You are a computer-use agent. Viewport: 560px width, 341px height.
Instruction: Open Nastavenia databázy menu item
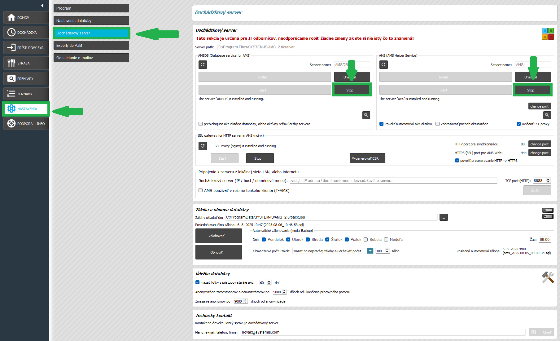(91, 21)
